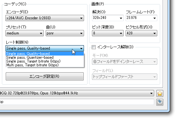Select 'Single pass, Quantizer-based' option
Viewport: 176px width, 119px height.
click(x=45, y=57)
